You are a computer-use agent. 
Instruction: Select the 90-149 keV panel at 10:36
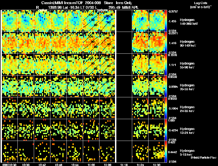click(26, 43)
